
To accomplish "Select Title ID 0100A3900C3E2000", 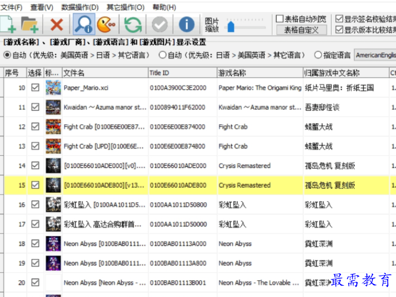I will point(178,88).
